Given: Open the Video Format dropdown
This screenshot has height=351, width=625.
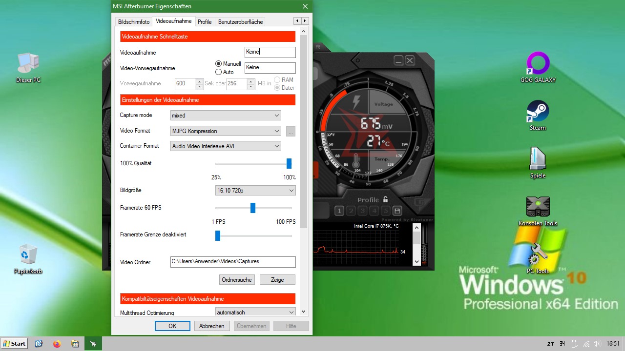Looking at the screenshot, I should [x=226, y=131].
